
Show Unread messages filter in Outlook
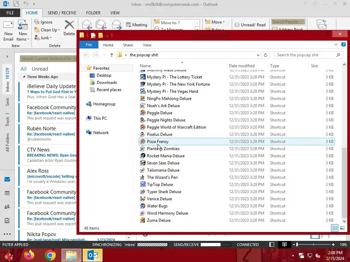[x=40, y=69]
